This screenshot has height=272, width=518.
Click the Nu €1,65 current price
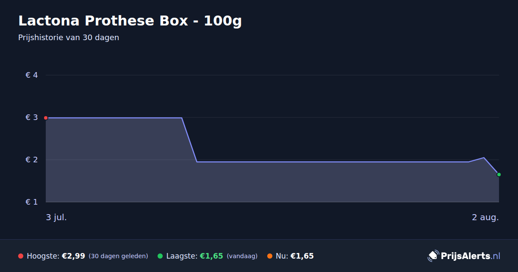[x=302, y=256]
